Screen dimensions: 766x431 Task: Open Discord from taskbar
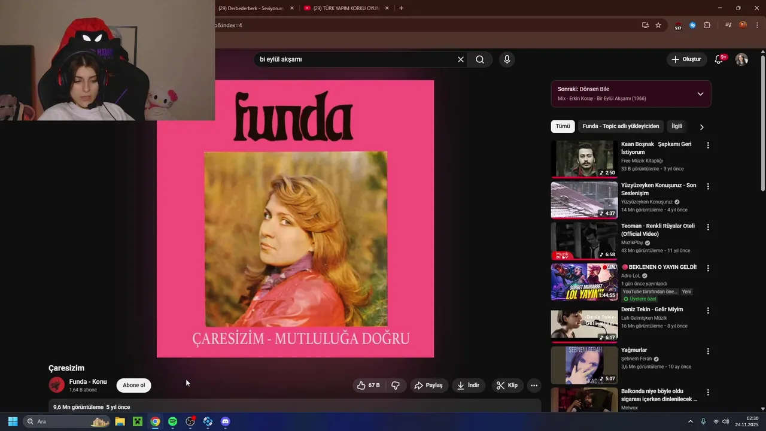click(225, 421)
